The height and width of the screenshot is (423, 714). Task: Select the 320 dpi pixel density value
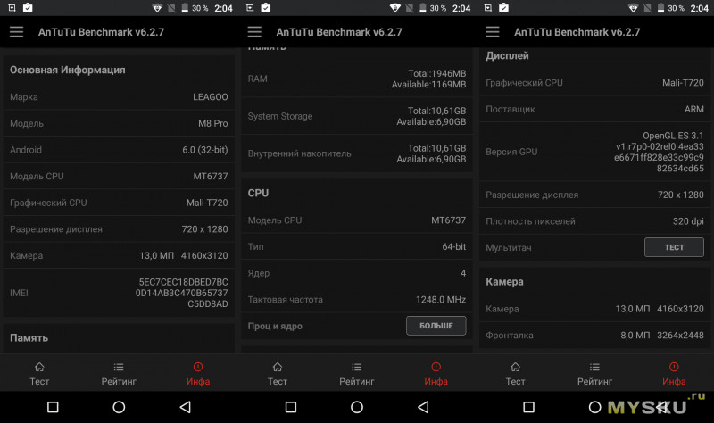(x=688, y=221)
